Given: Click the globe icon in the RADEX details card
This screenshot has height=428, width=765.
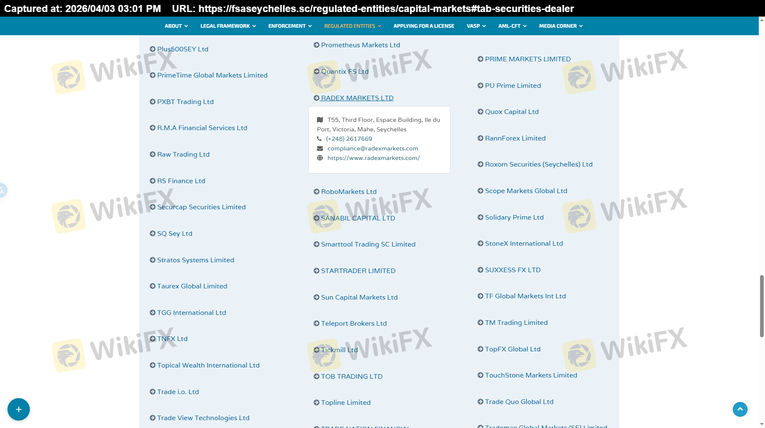Looking at the screenshot, I should click(x=320, y=158).
